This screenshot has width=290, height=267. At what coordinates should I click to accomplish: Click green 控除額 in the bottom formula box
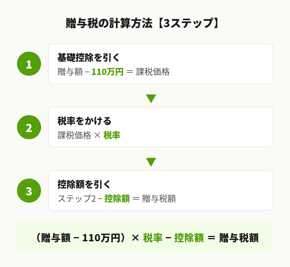coord(189,238)
